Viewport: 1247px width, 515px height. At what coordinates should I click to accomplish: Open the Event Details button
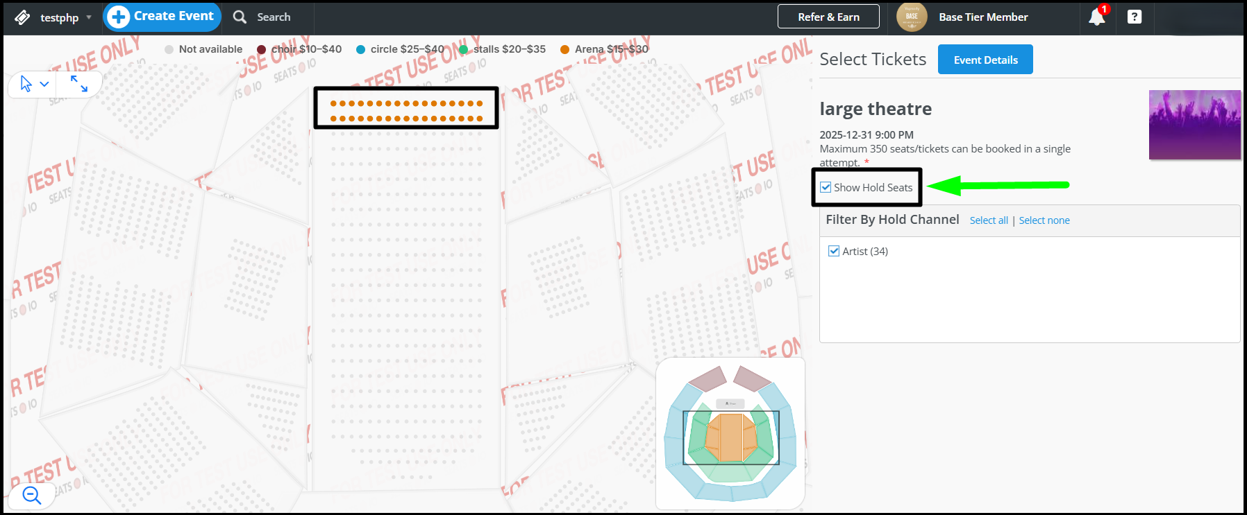pos(985,60)
